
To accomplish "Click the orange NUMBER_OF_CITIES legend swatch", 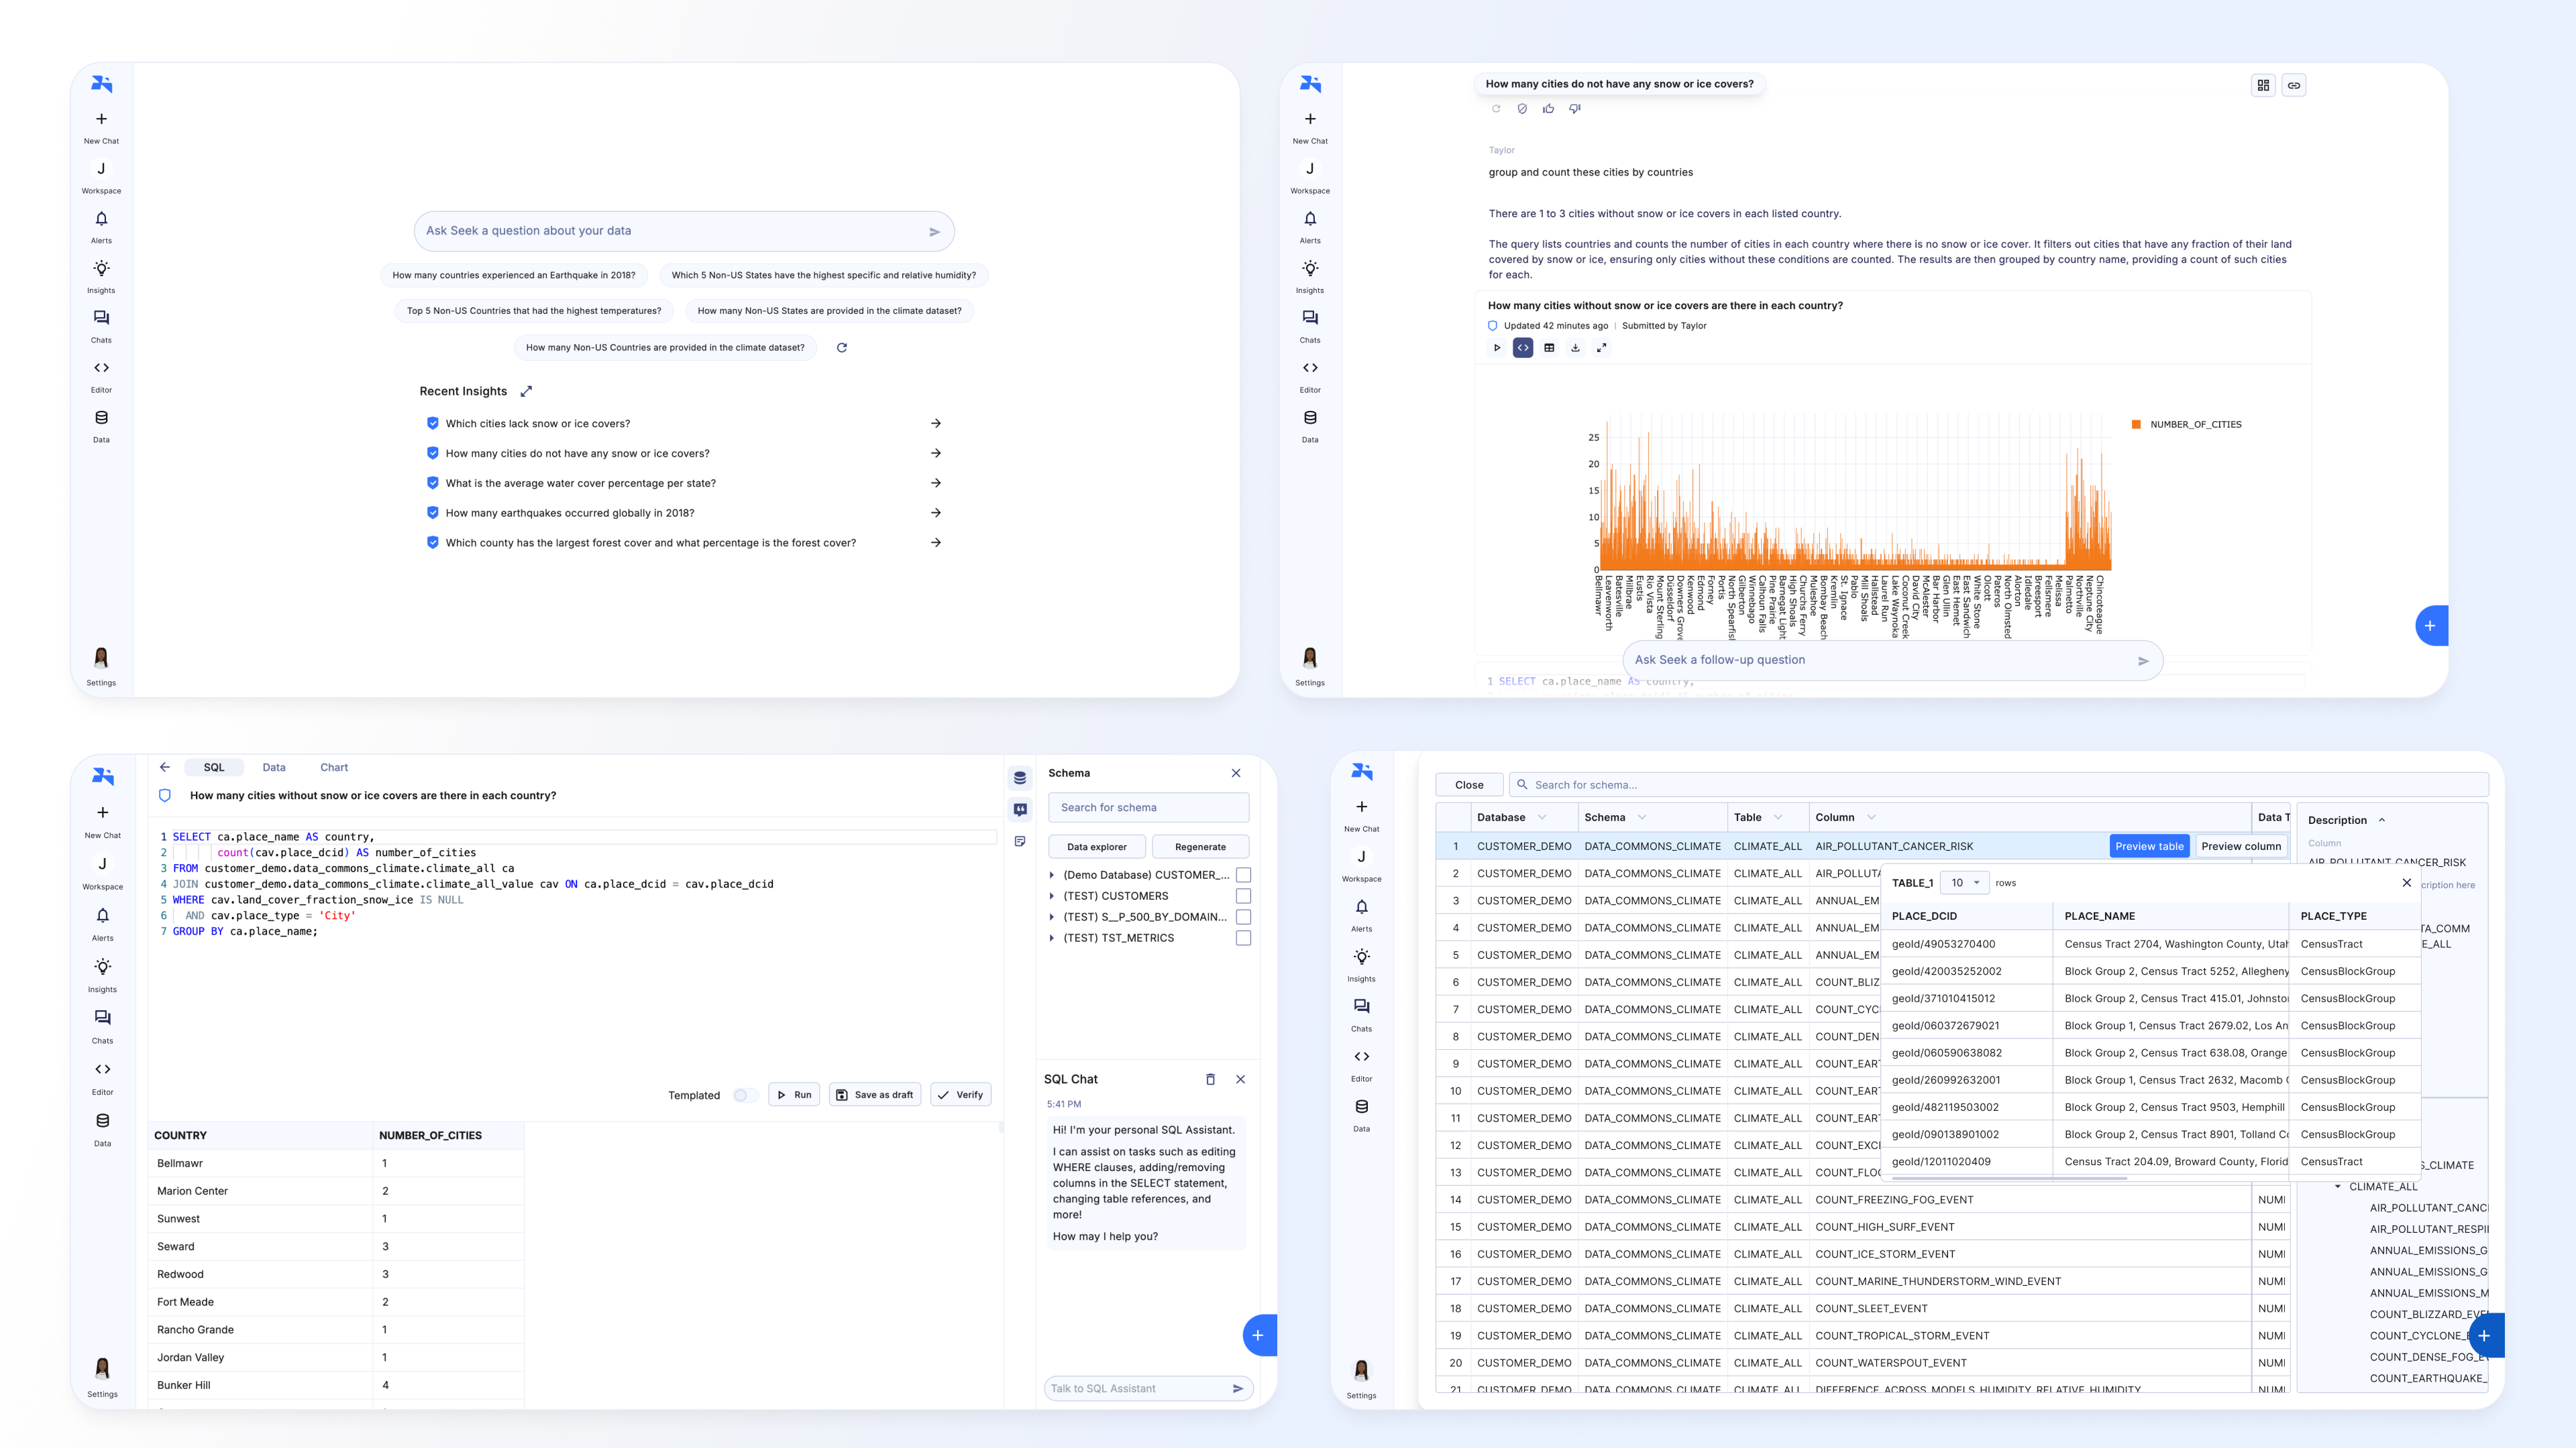I will tap(2136, 425).
